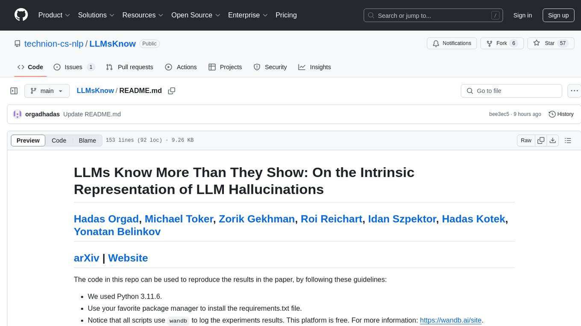581x326 pixels.
Task: Expand the Product menu
Action: (54, 15)
